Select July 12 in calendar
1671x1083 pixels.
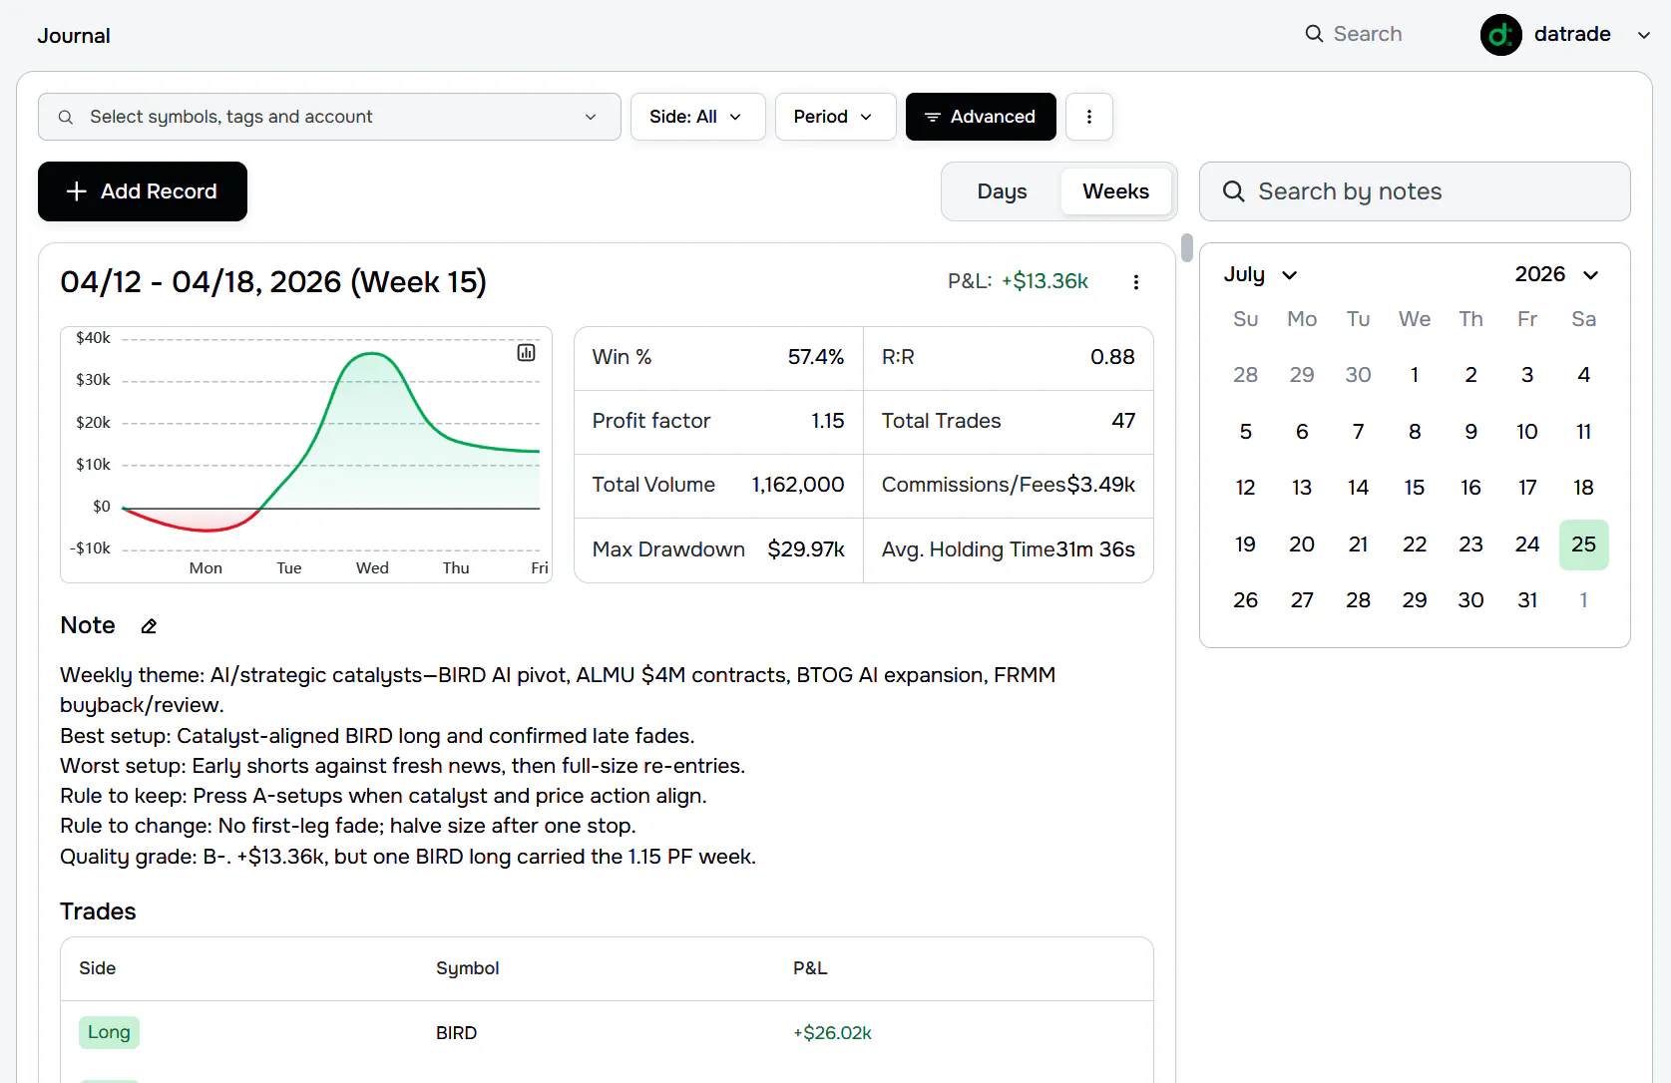1245,488
